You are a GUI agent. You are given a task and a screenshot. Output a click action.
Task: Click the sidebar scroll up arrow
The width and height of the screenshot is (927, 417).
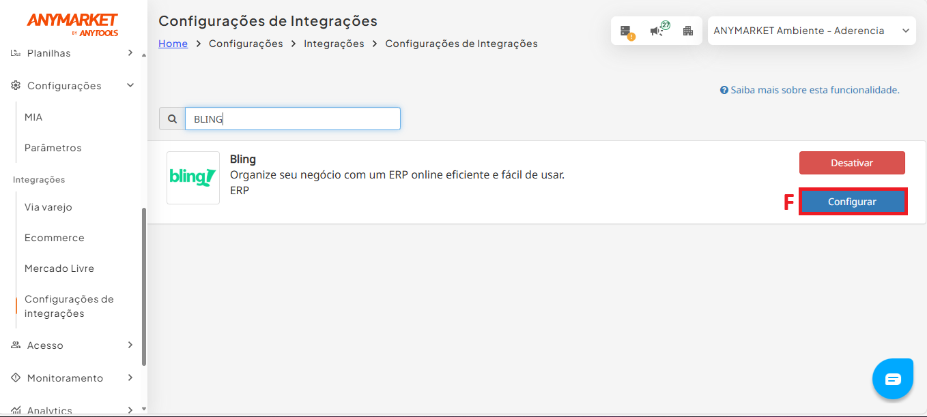pos(143,55)
